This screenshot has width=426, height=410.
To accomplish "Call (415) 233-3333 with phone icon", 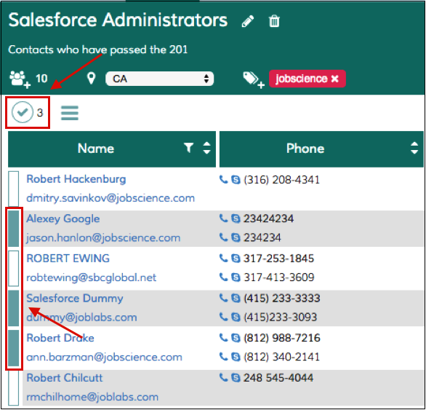I will click(223, 298).
